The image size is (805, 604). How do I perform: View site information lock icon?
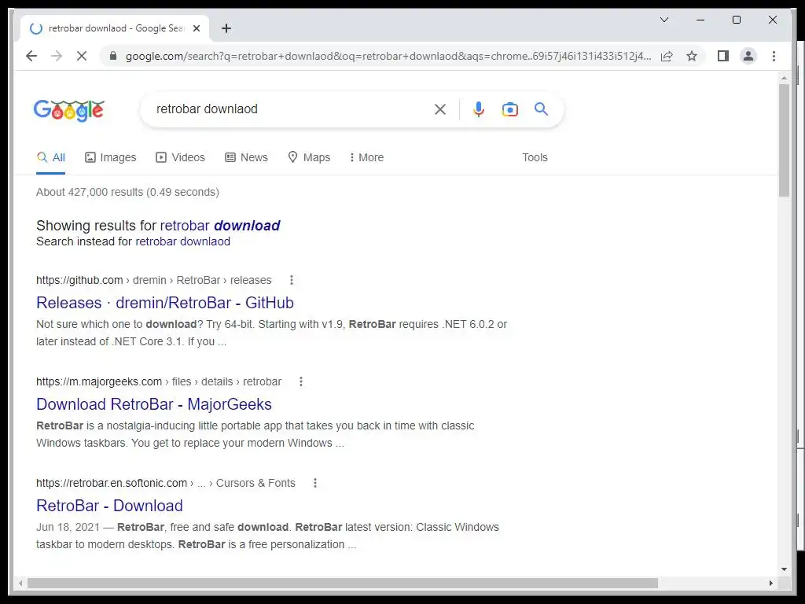[x=113, y=56]
